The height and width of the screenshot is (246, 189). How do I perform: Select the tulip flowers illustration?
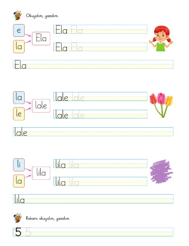161,105
